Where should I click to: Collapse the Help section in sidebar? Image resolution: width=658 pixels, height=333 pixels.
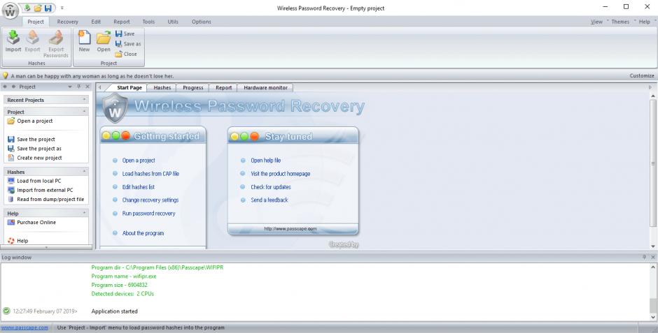(x=84, y=213)
